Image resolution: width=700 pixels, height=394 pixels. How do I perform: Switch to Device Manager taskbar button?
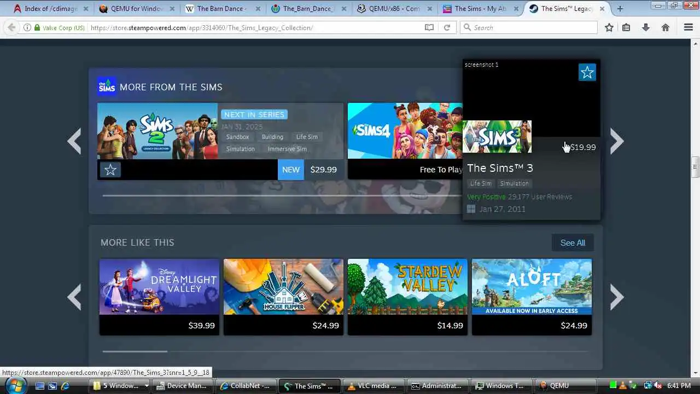click(182, 386)
